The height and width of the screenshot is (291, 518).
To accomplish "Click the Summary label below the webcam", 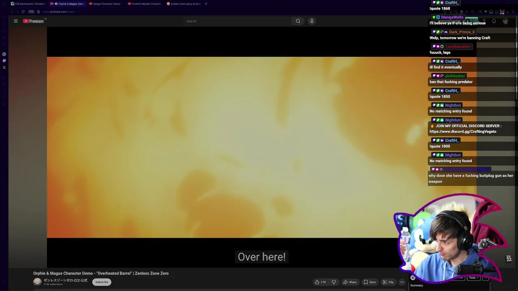I will click(416, 285).
